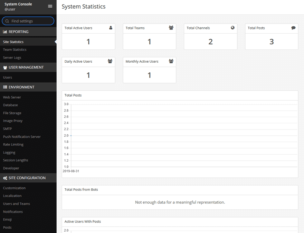Click the speech bubble icon in Total Posts
Screen dimensions: 304x233
(x=293, y=28)
